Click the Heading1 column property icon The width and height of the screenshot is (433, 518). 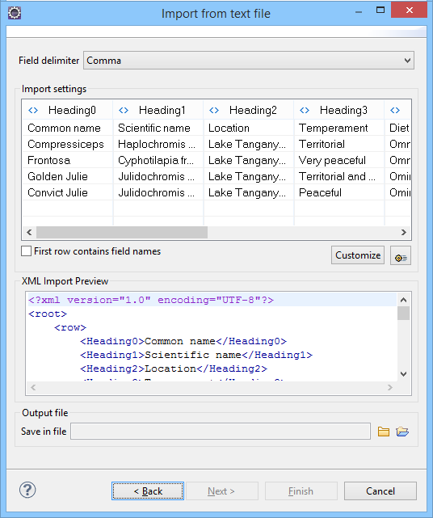click(x=124, y=111)
